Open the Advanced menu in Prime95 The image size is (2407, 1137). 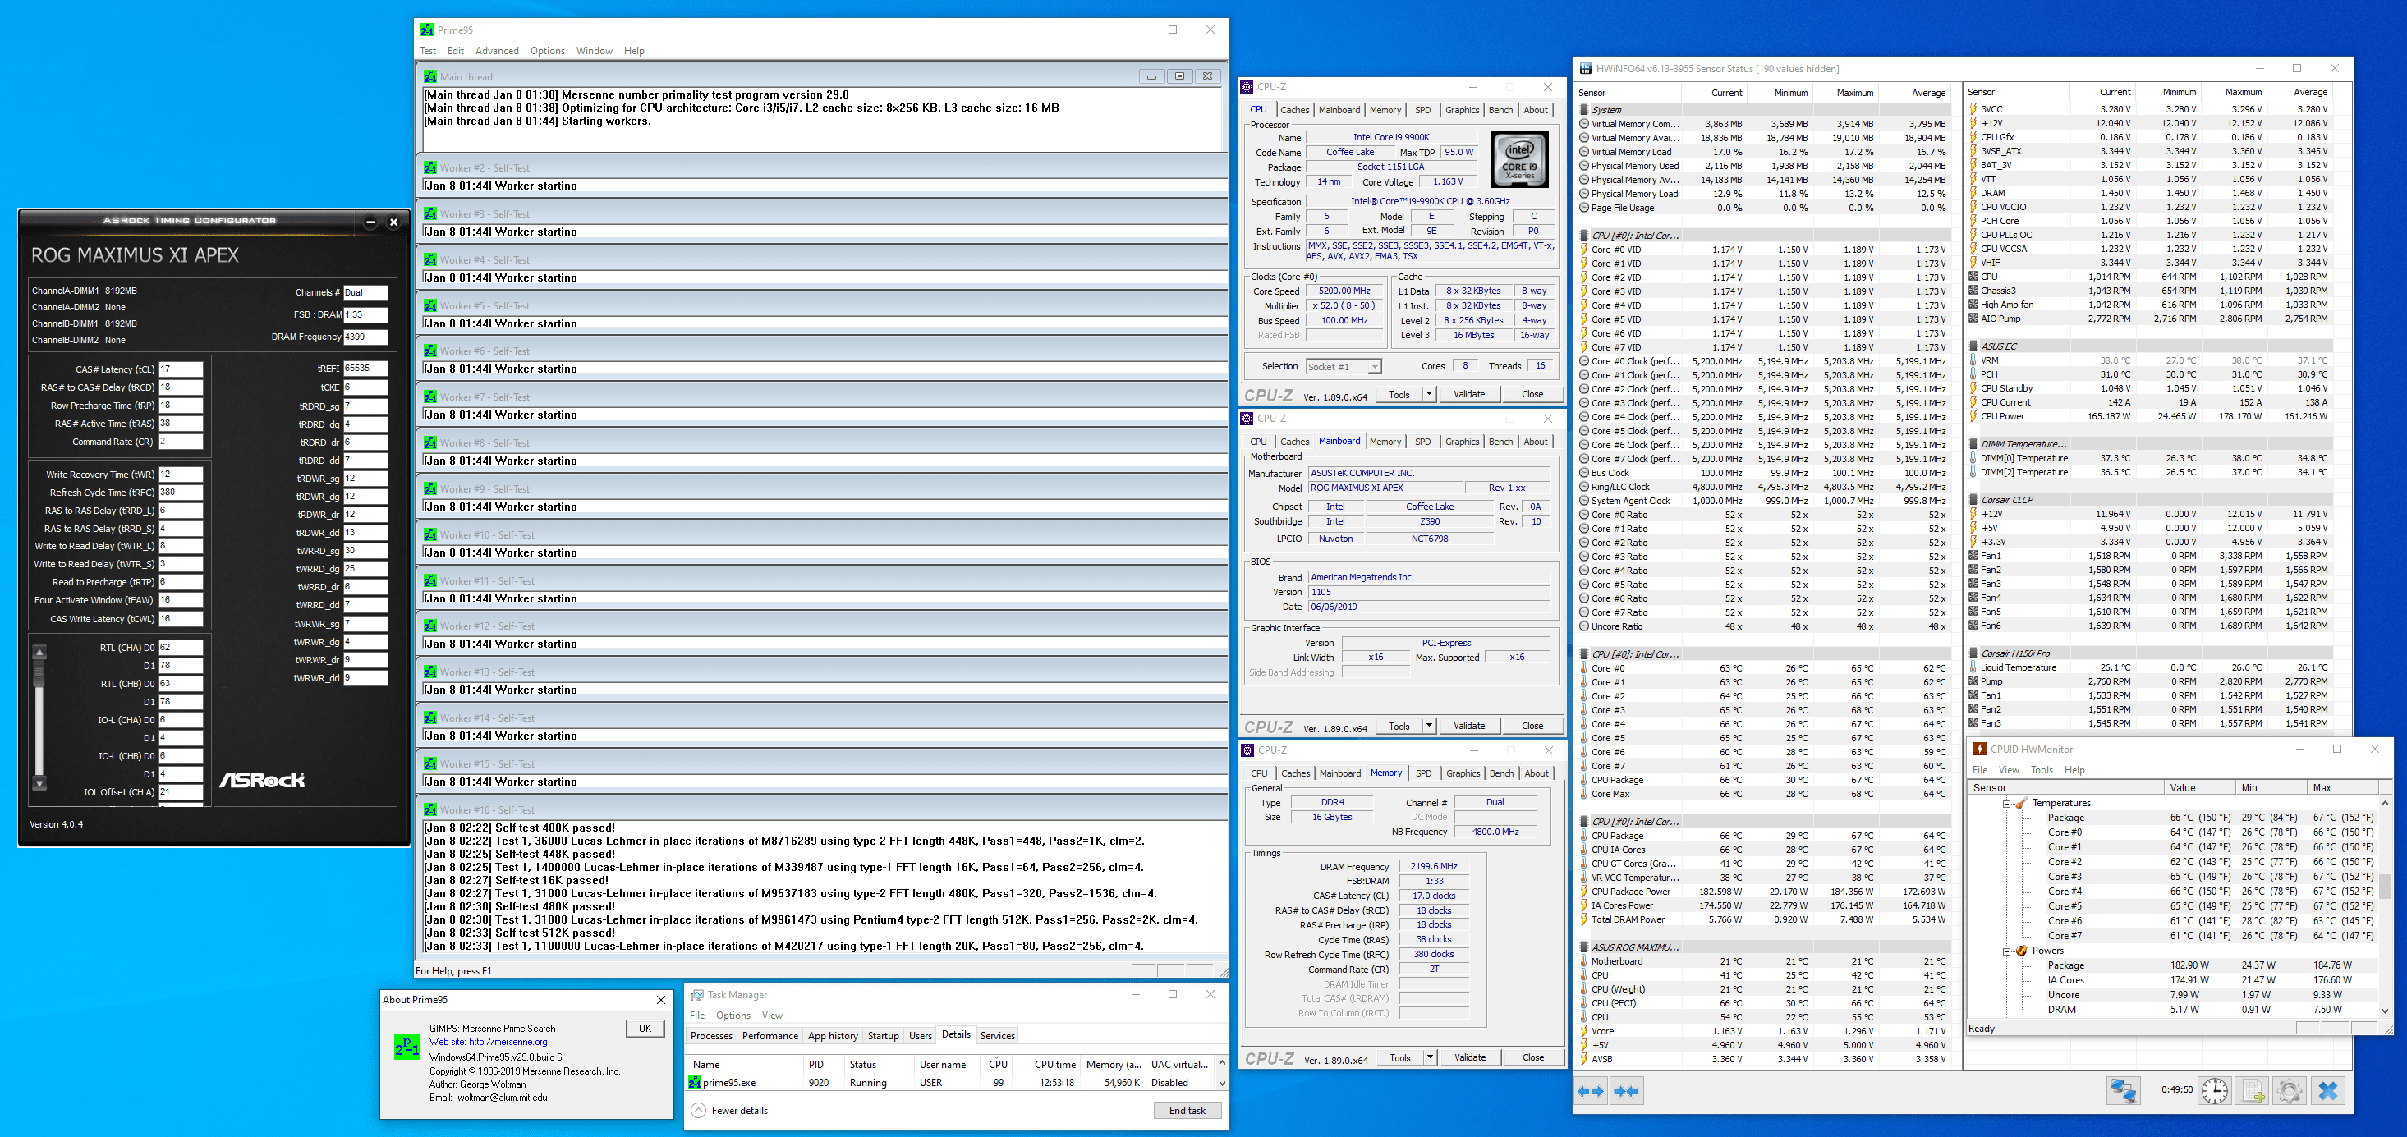496,52
